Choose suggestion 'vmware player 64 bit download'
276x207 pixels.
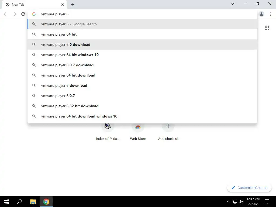point(142,75)
